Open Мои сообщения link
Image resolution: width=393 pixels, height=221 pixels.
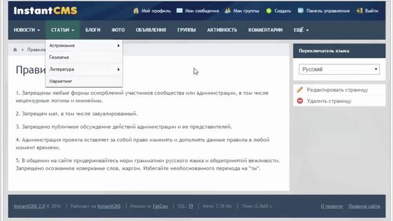point(202,11)
